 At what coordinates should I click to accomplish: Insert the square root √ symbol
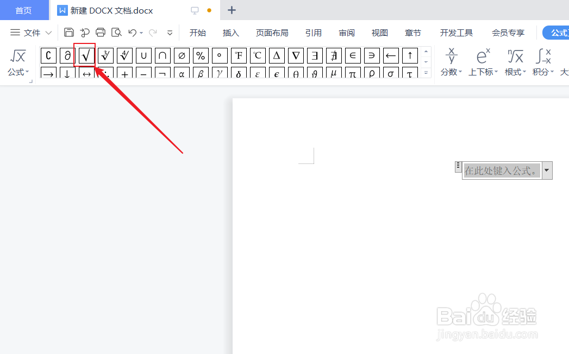point(86,55)
